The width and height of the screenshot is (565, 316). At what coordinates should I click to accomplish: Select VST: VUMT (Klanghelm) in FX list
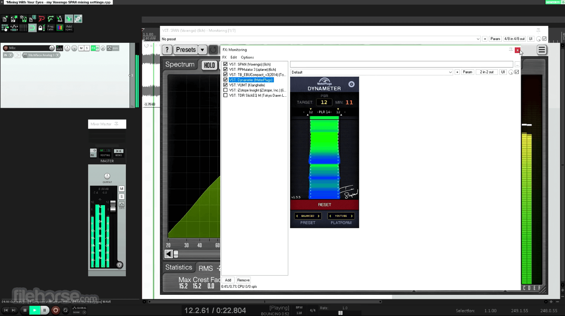(247, 85)
